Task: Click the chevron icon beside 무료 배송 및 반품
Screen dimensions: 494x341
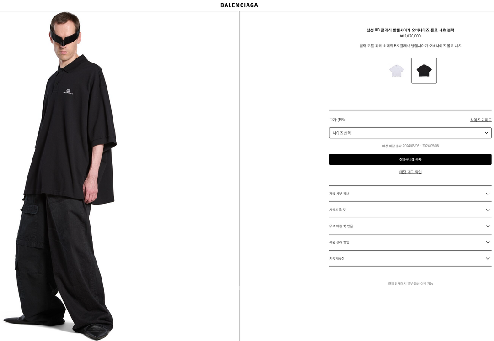Action: 488,226
